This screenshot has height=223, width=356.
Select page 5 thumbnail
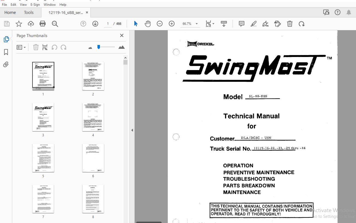pos(43,158)
